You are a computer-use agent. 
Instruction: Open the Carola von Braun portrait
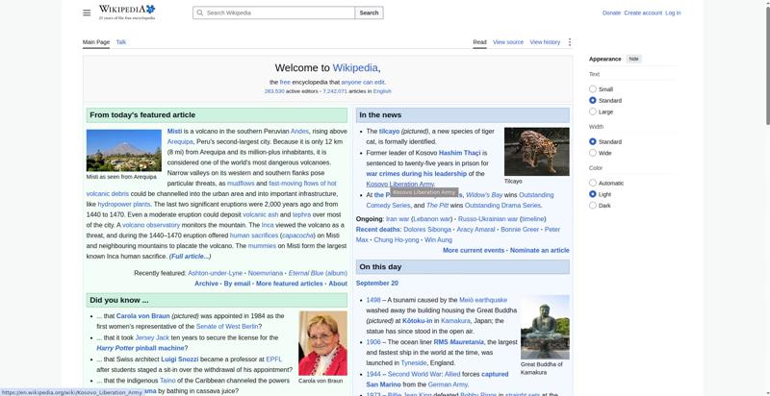(322, 343)
